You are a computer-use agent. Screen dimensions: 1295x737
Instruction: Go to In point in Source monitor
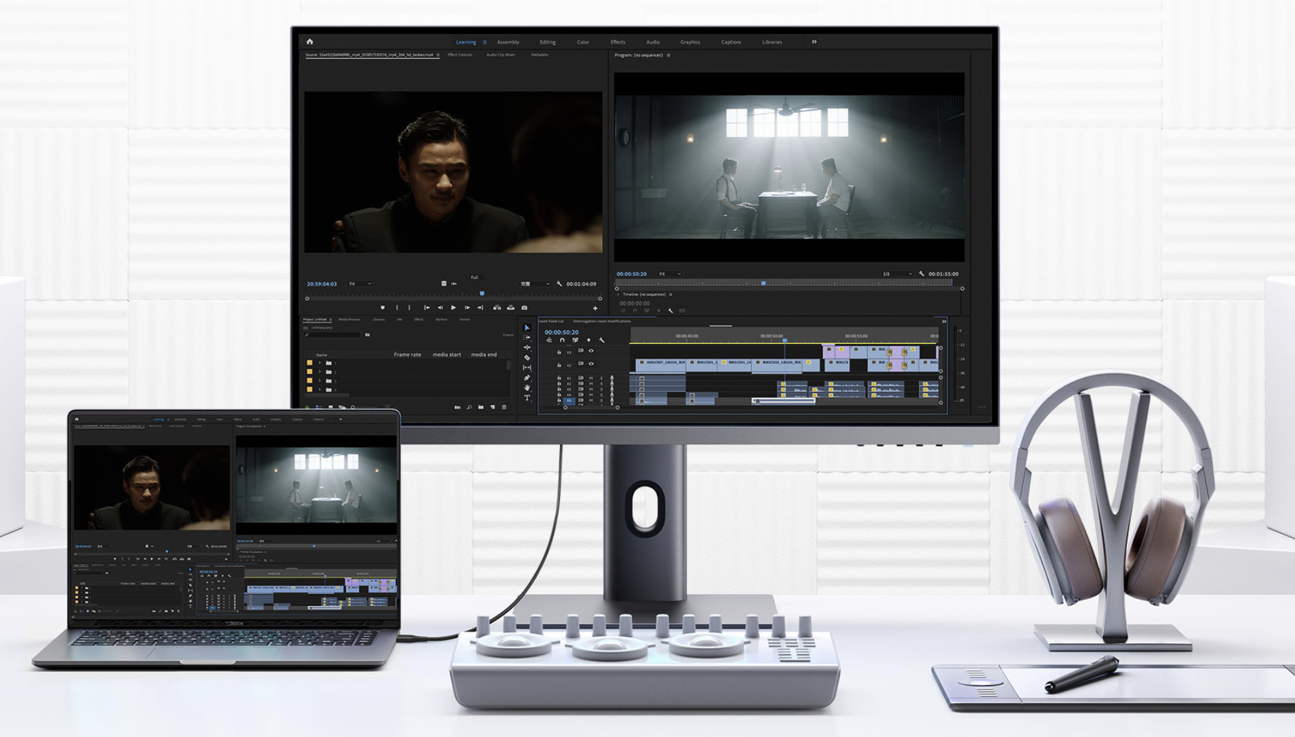(x=426, y=308)
